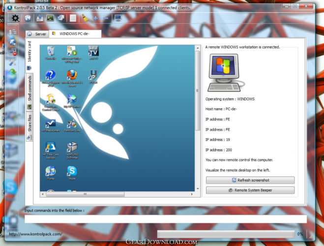Click SAMSUNG Dr.Printer remote icon
Screen dimensions: 324x246
(x=72, y=150)
